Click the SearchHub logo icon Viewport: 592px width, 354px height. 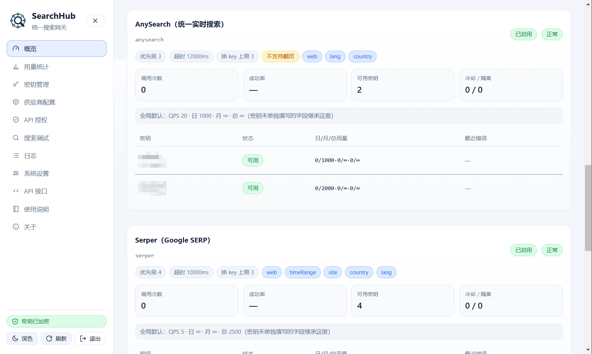point(18,21)
